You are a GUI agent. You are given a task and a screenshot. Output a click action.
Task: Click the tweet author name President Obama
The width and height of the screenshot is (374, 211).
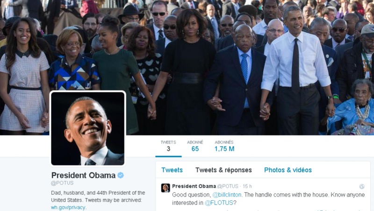194,186
